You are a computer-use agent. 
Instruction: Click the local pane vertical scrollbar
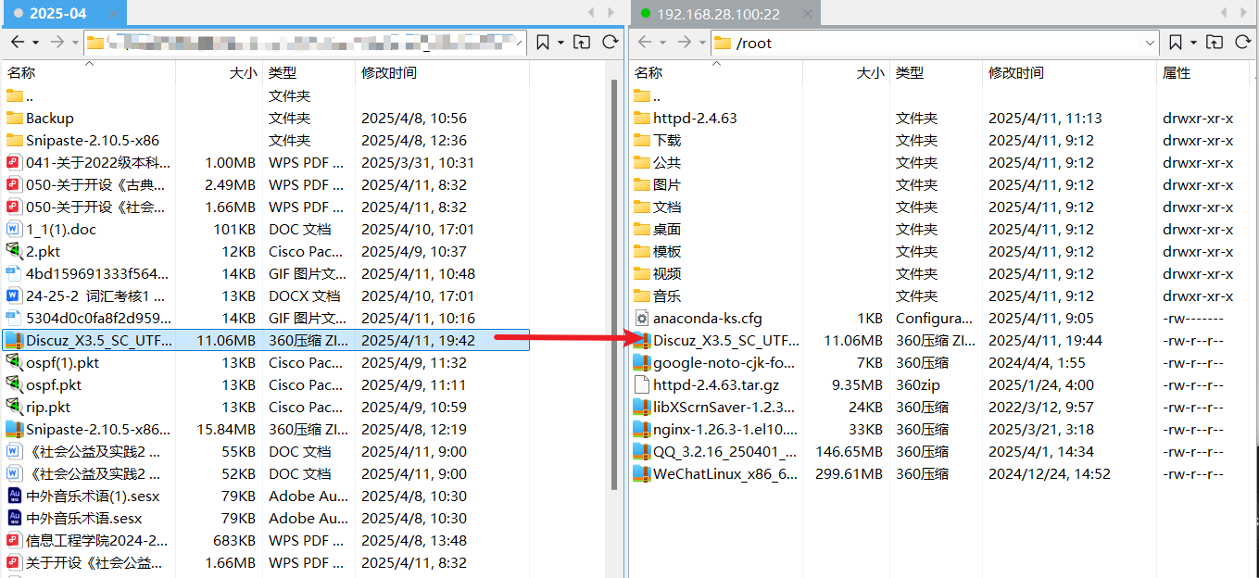[x=613, y=283]
